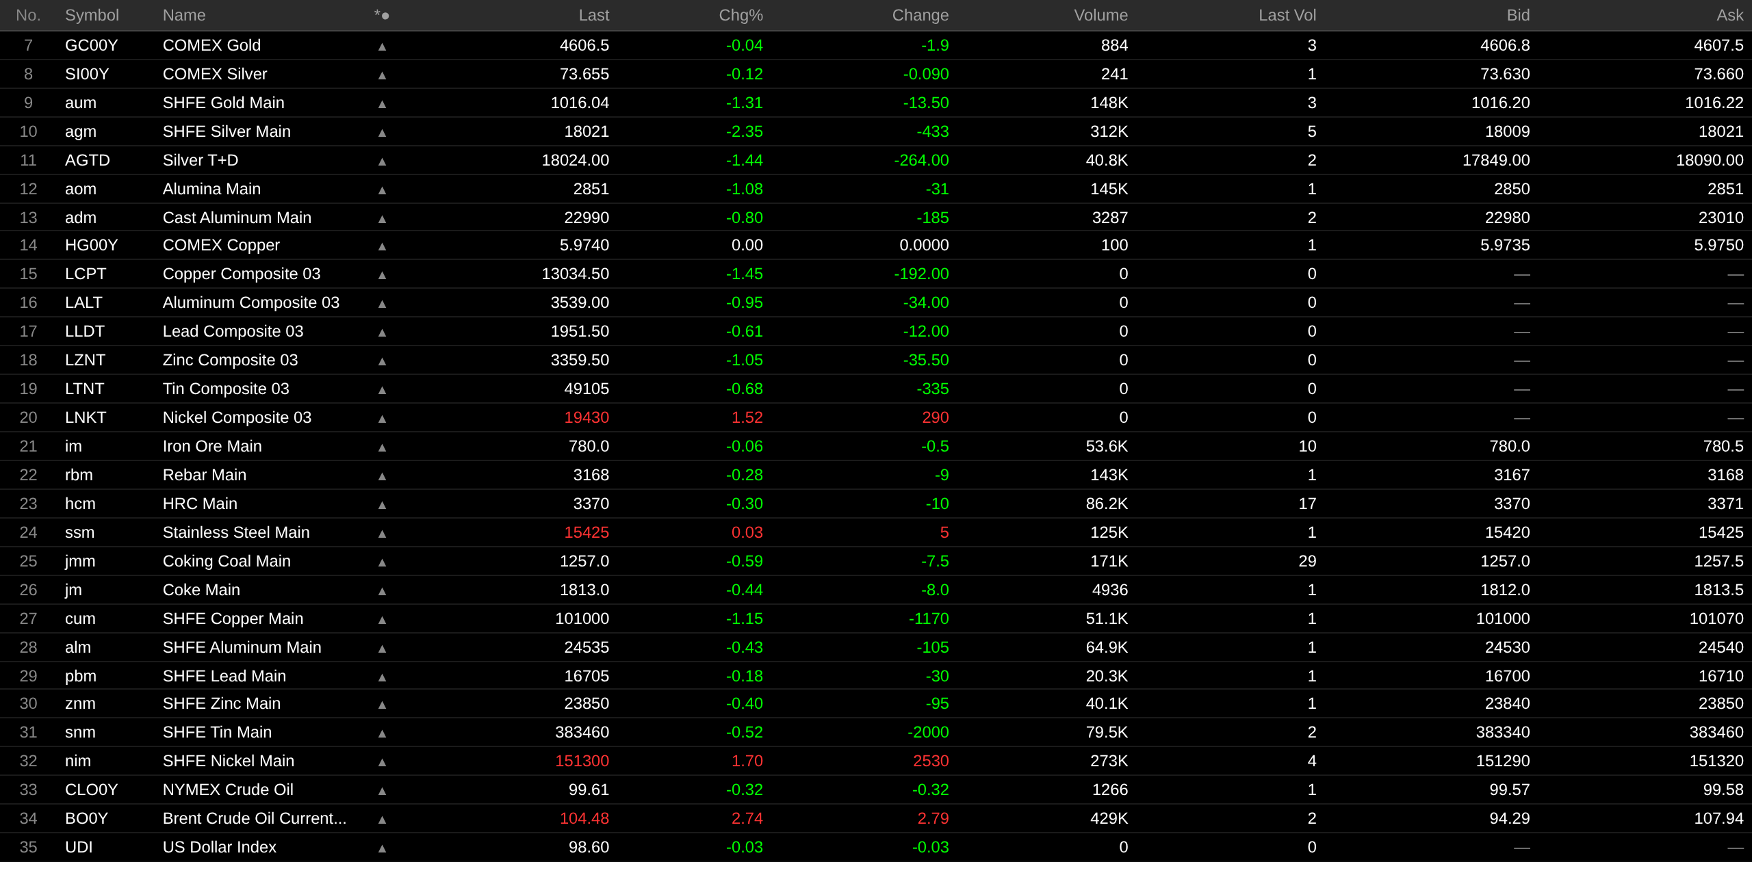This screenshot has width=1752, height=873.
Task: Click the triangle marker in COMEX Copper row
Action: click(x=382, y=246)
